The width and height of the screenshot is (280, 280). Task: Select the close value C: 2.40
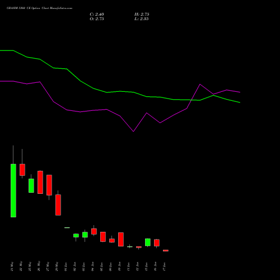point(97,15)
